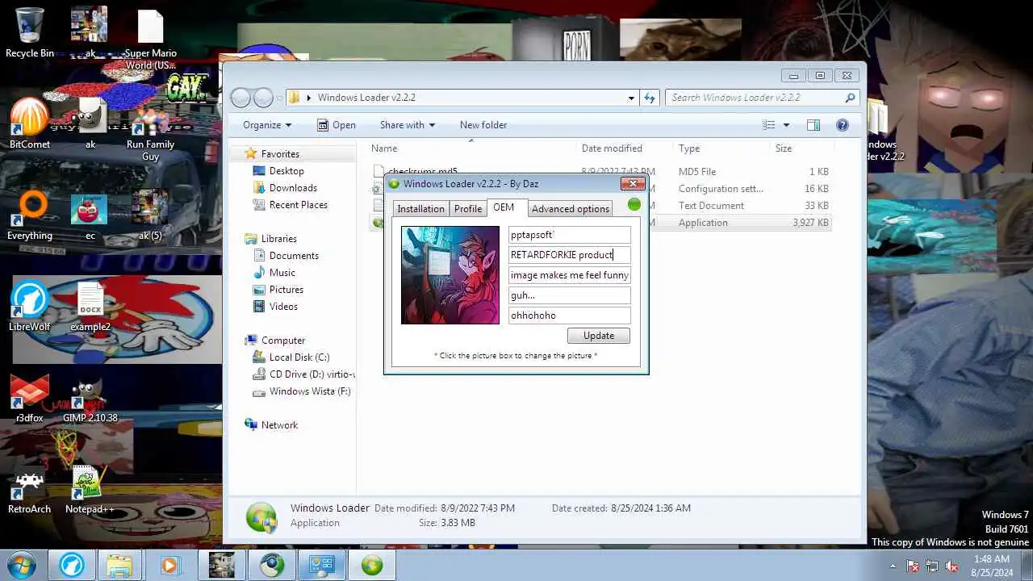This screenshot has height=581, width=1033.
Task: Open Desktop under Favorites
Action: coord(286,171)
